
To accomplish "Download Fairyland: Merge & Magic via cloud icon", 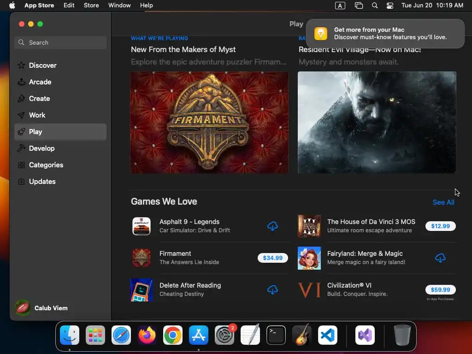I will point(440,258).
